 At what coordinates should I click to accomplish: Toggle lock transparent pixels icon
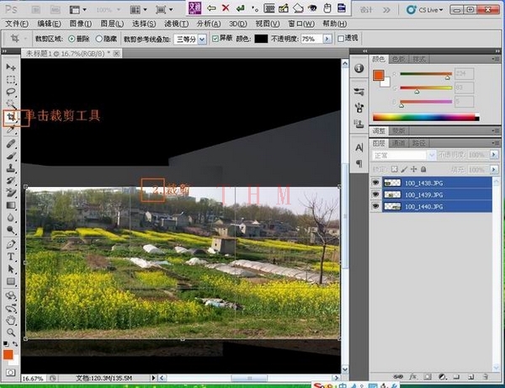click(394, 169)
